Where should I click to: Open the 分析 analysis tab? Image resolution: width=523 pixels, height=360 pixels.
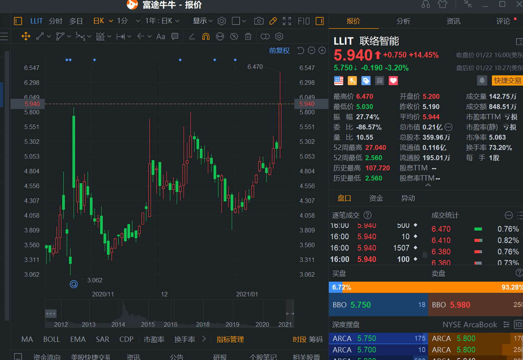(404, 21)
